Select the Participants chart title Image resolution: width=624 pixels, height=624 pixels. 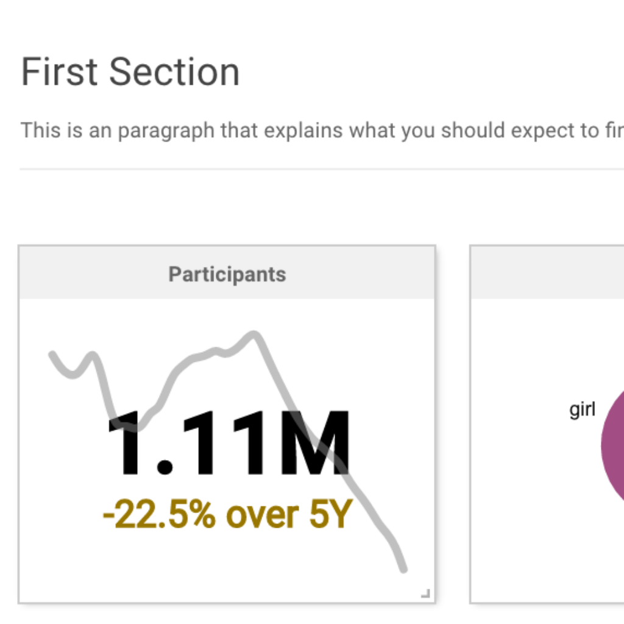(227, 274)
